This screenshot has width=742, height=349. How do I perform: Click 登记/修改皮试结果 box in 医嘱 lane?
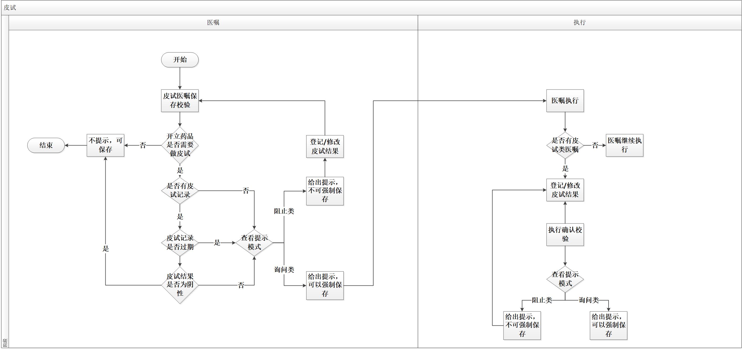click(325, 146)
